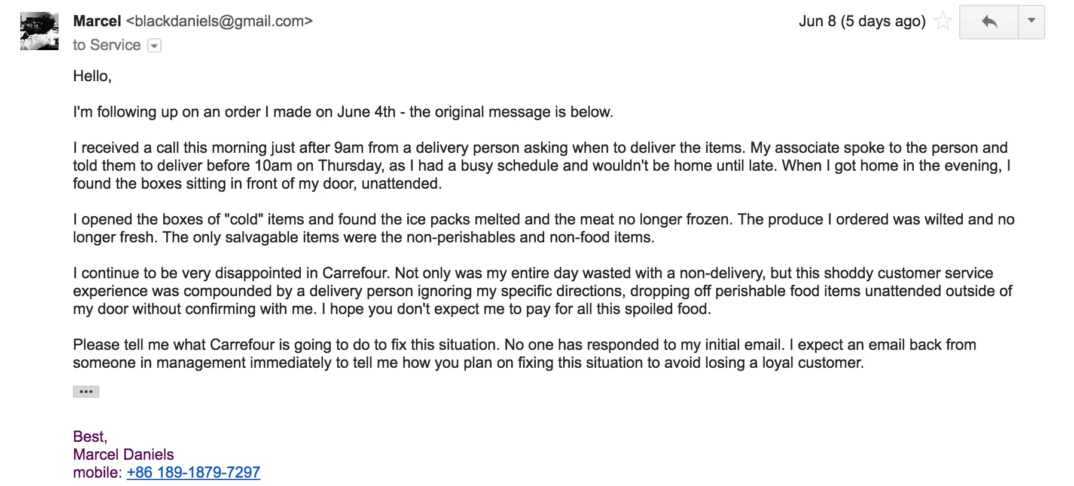Click the paragraph about melted ice packs
1074x486 pixels.
[x=543, y=228]
